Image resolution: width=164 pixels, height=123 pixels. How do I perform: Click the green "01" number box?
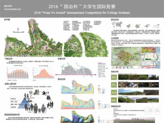(x=114, y=77)
